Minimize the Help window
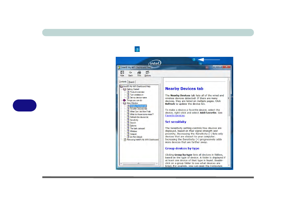The width and height of the screenshot is (296, 209). coord(215,67)
